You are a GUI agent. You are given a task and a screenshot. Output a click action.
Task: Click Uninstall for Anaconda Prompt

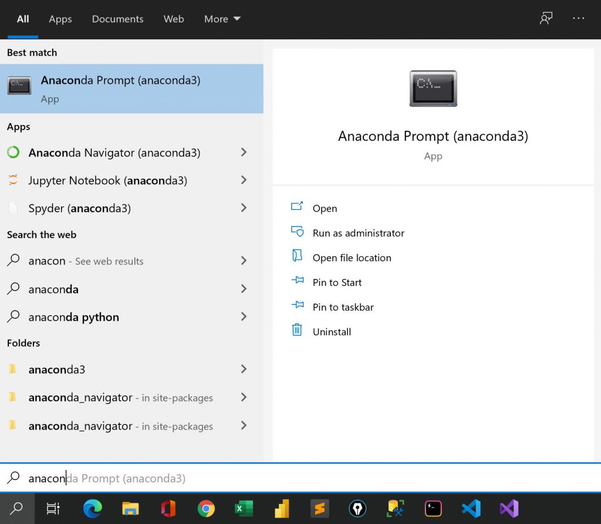coord(332,331)
